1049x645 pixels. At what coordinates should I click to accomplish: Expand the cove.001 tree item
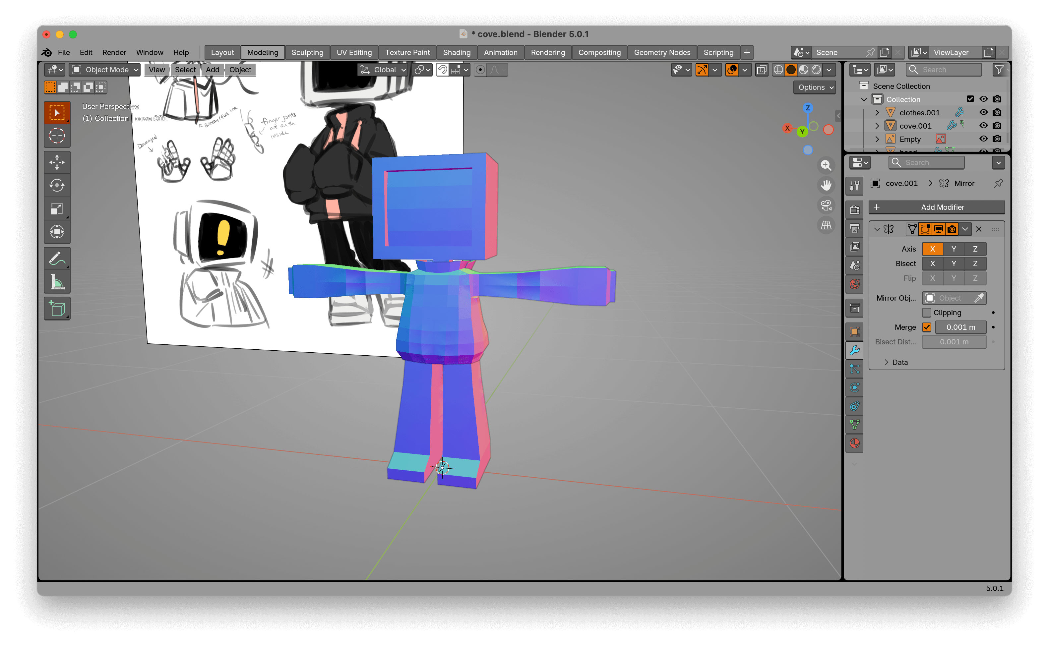(x=877, y=126)
